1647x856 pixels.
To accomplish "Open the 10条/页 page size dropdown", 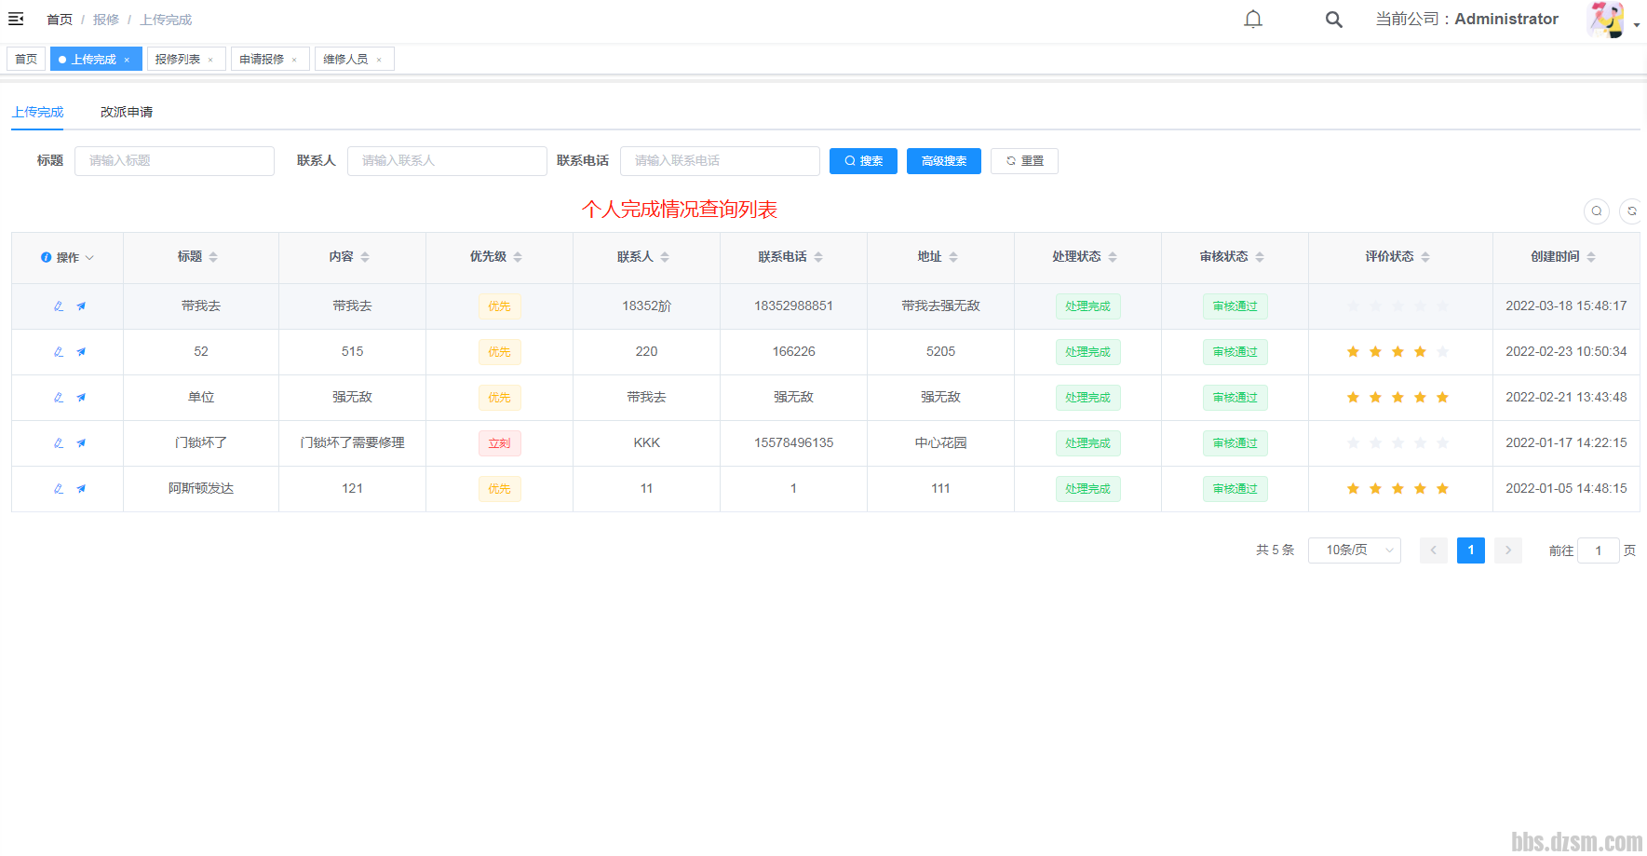I will point(1354,550).
